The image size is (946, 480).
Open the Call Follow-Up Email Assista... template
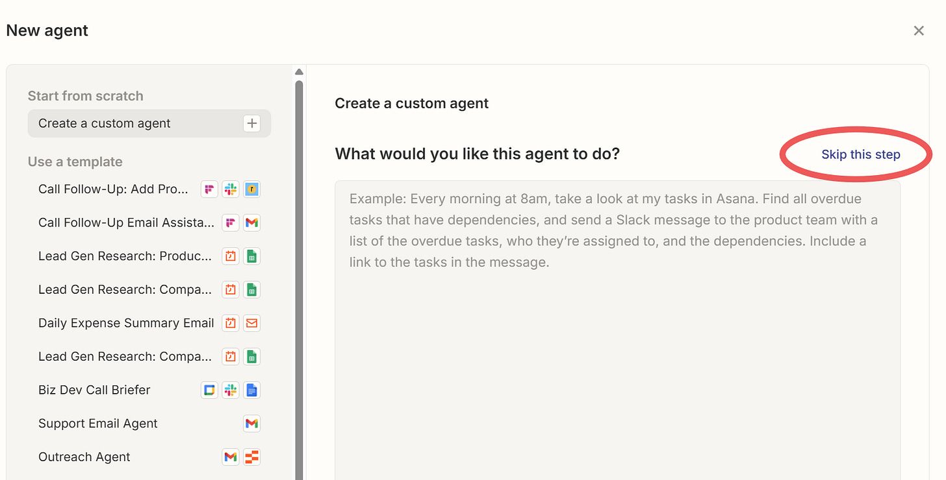[x=149, y=223]
